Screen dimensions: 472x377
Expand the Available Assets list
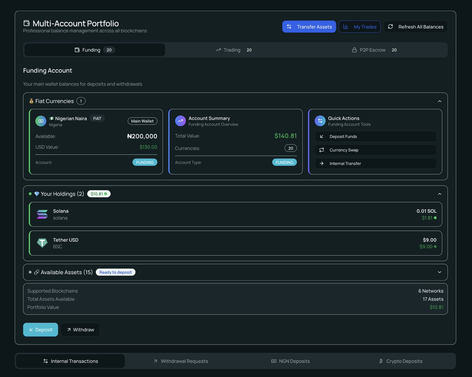[x=439, y=272]
